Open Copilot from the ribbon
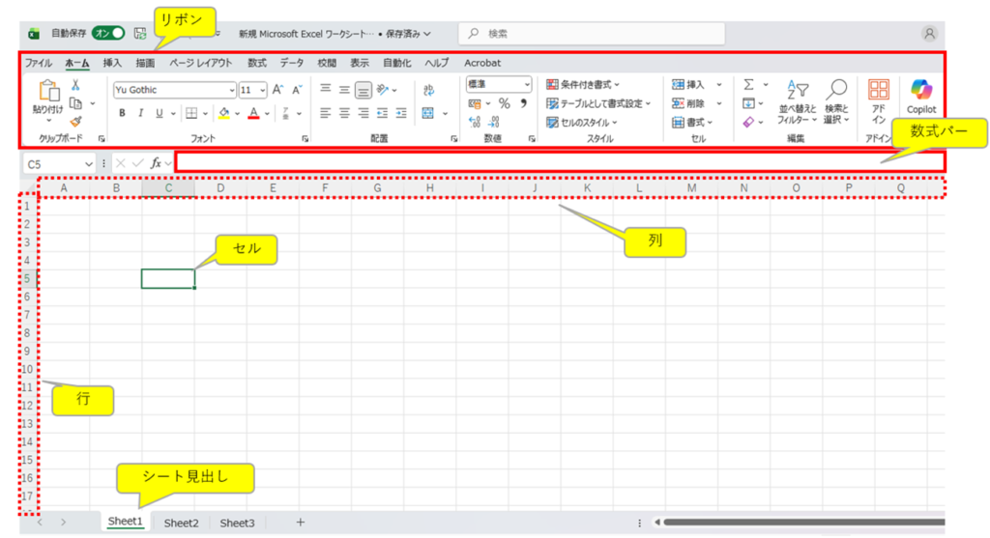Viewport: 990px width, 538px height. tap(920, 97)
